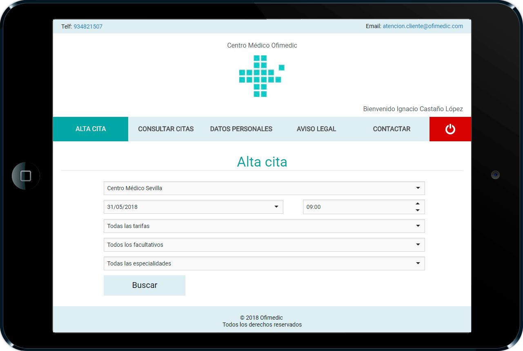The height and width of the screenshot is (351, 523).
Task: Click inside the 09:00 time field
Action: click(355, 207)
